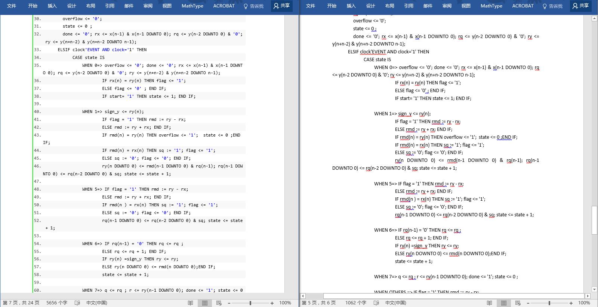Switch to Web Layout view in right window
Viewport: 598px width, 307px height.
coord(518,303)
